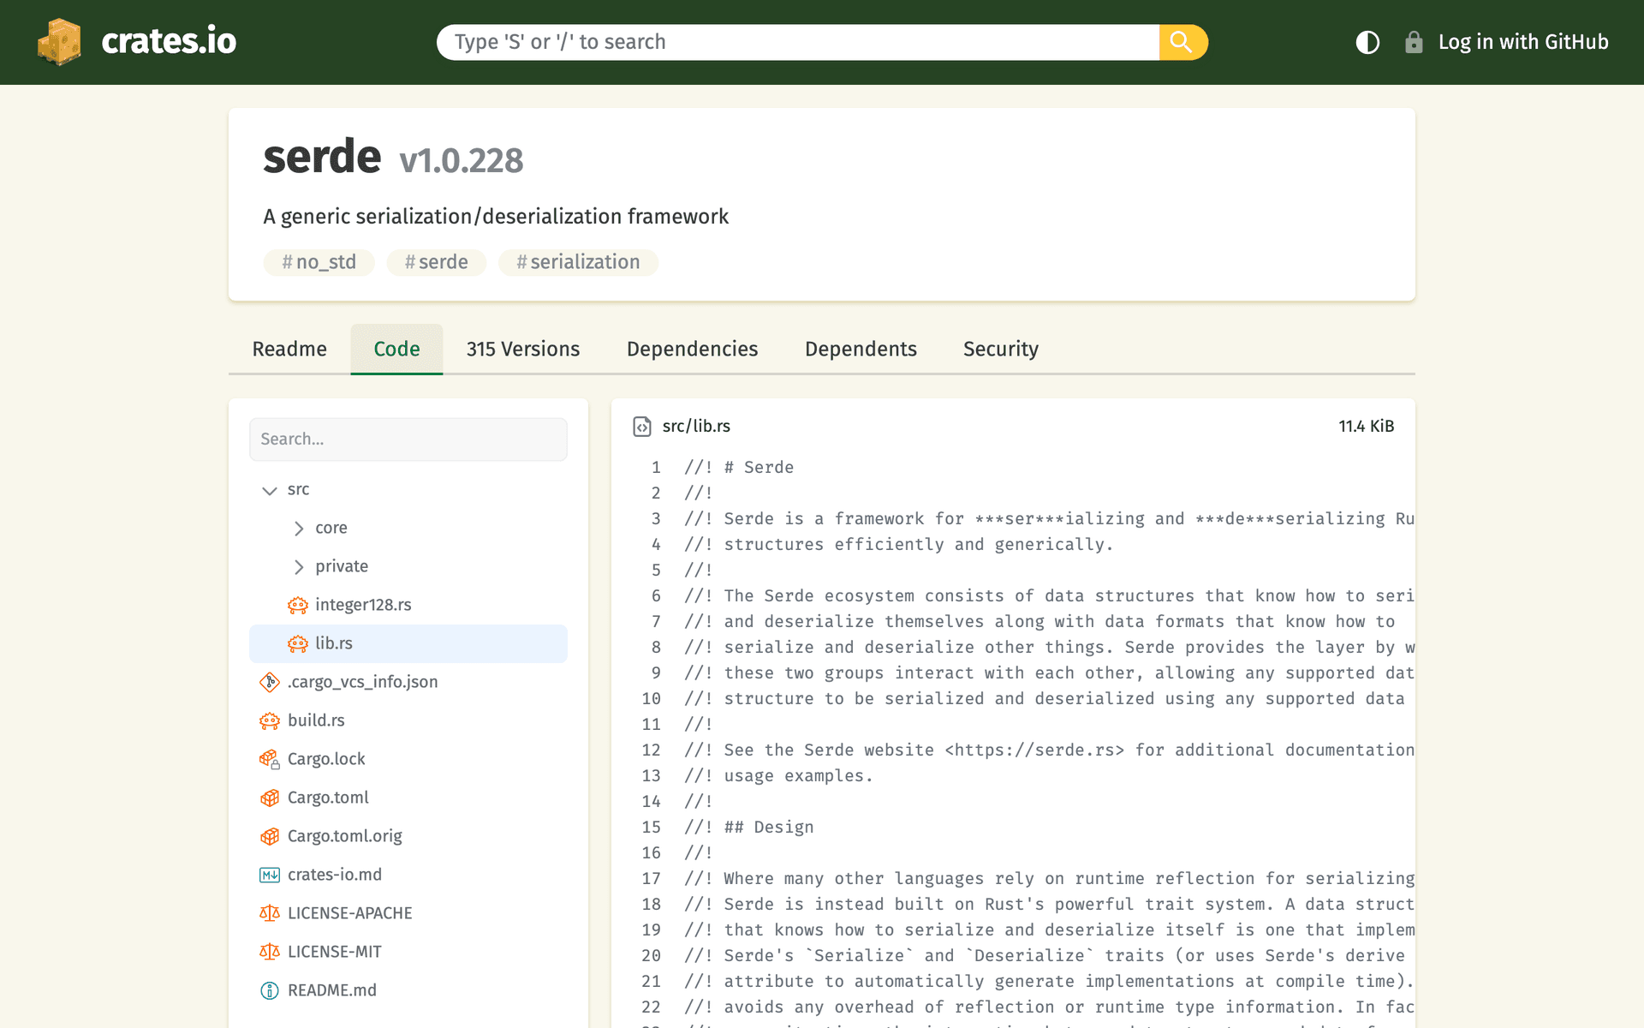Expand the core folder chevron
The image size is (1644, 1028).
coord(298,529)
